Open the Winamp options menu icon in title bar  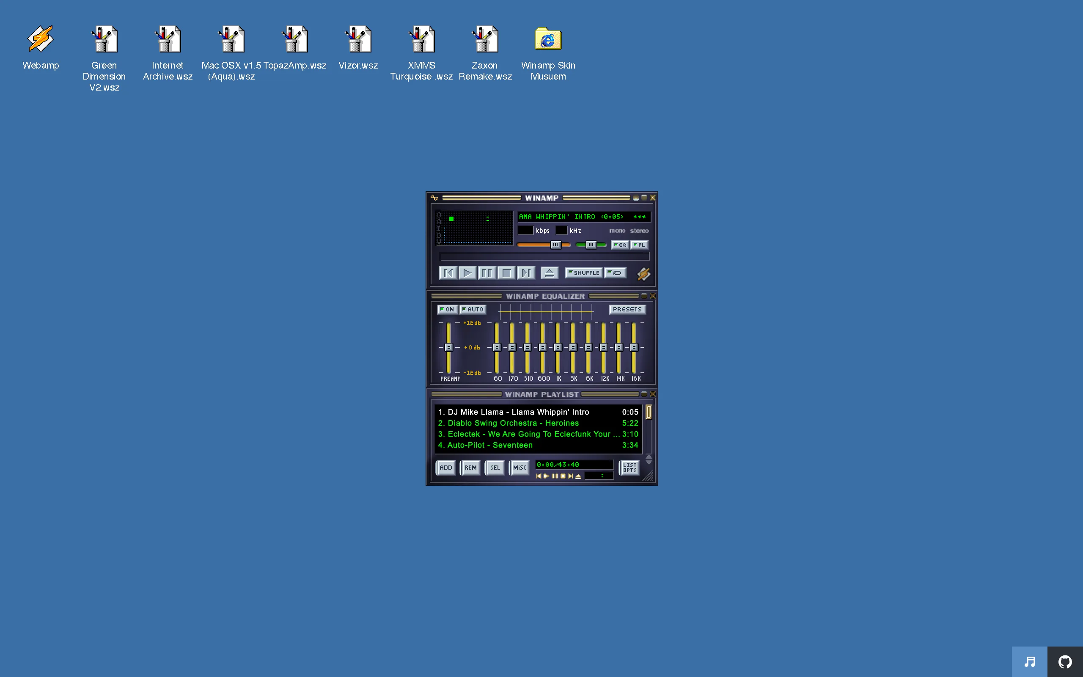coord(434,198)
